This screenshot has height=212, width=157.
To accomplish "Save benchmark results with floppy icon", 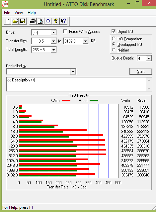I will [23, 21].
